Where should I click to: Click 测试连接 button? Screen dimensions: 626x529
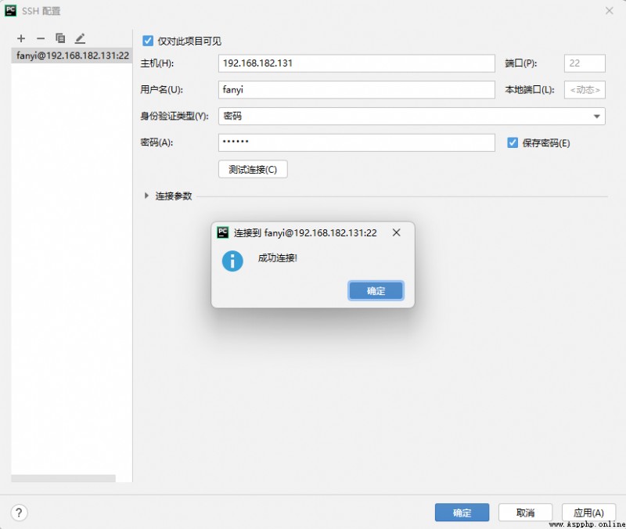click(253, 169)
